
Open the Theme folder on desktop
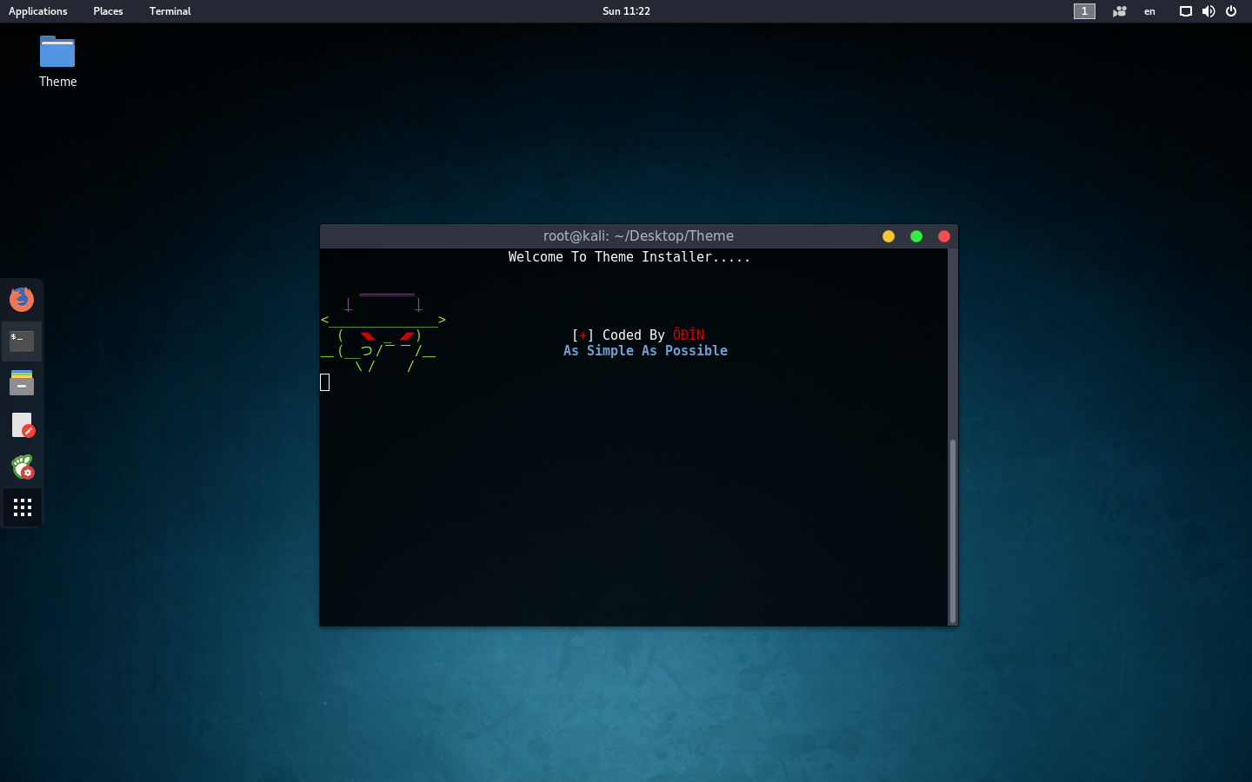57,62
